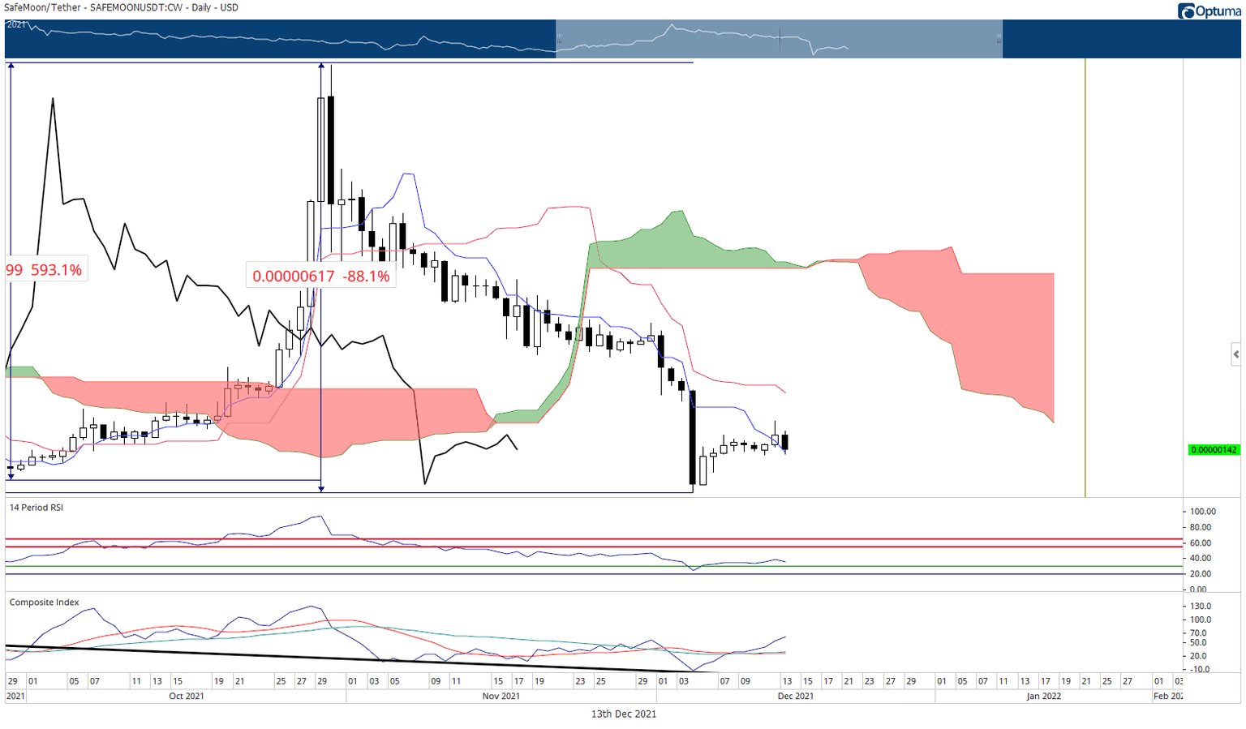Expand the side panel arrow on right edge

pyautogui.click(x=1235, y=354)
